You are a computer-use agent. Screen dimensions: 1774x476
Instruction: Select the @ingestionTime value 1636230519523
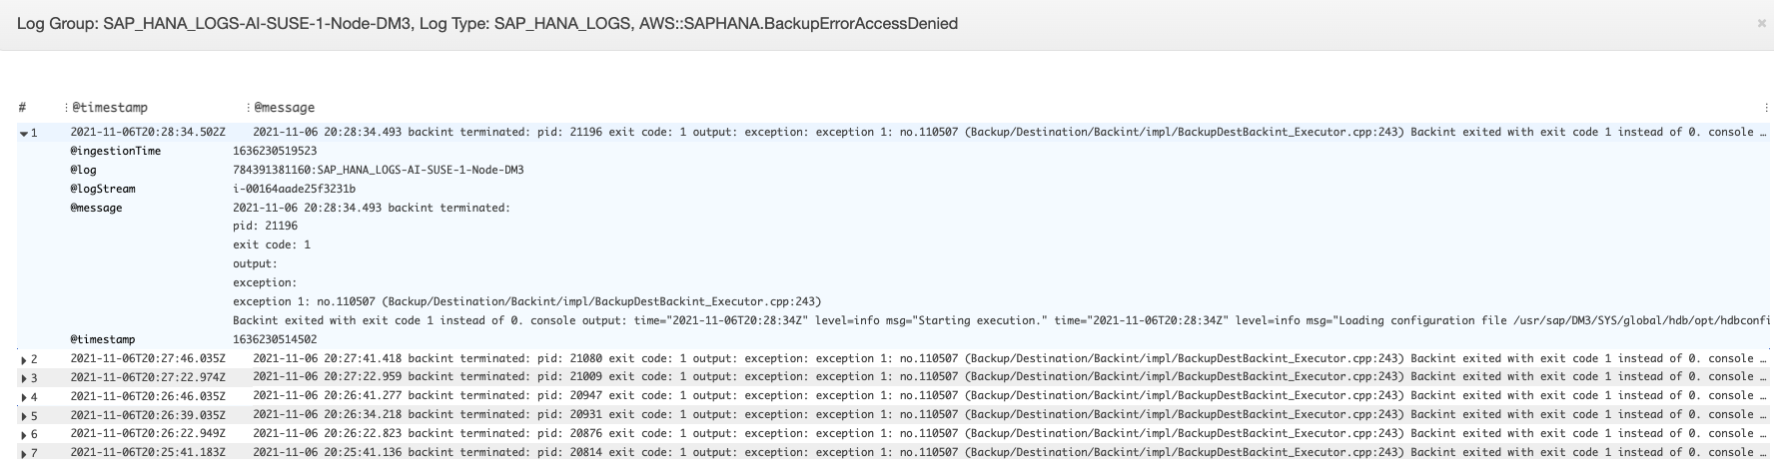point(275,151)
